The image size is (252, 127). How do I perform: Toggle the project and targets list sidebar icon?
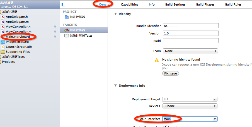pos(64,4)
